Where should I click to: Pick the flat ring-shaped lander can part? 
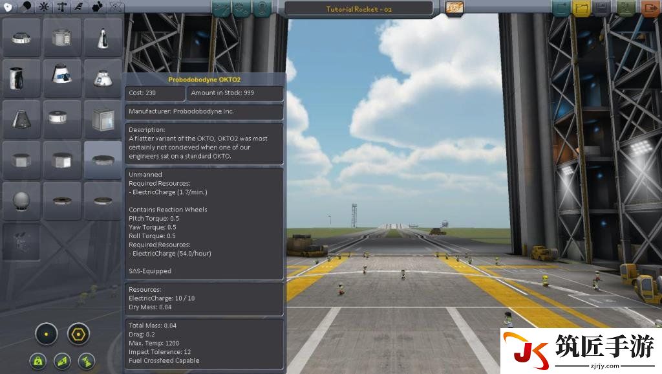click(x=21, y=38)
